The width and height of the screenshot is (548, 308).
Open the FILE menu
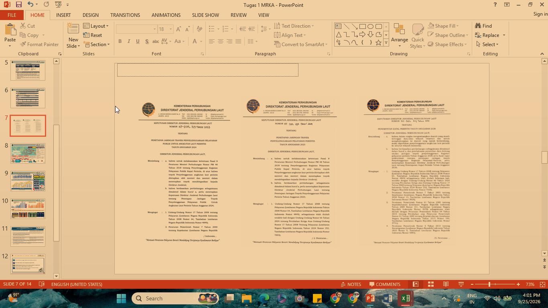12,15
